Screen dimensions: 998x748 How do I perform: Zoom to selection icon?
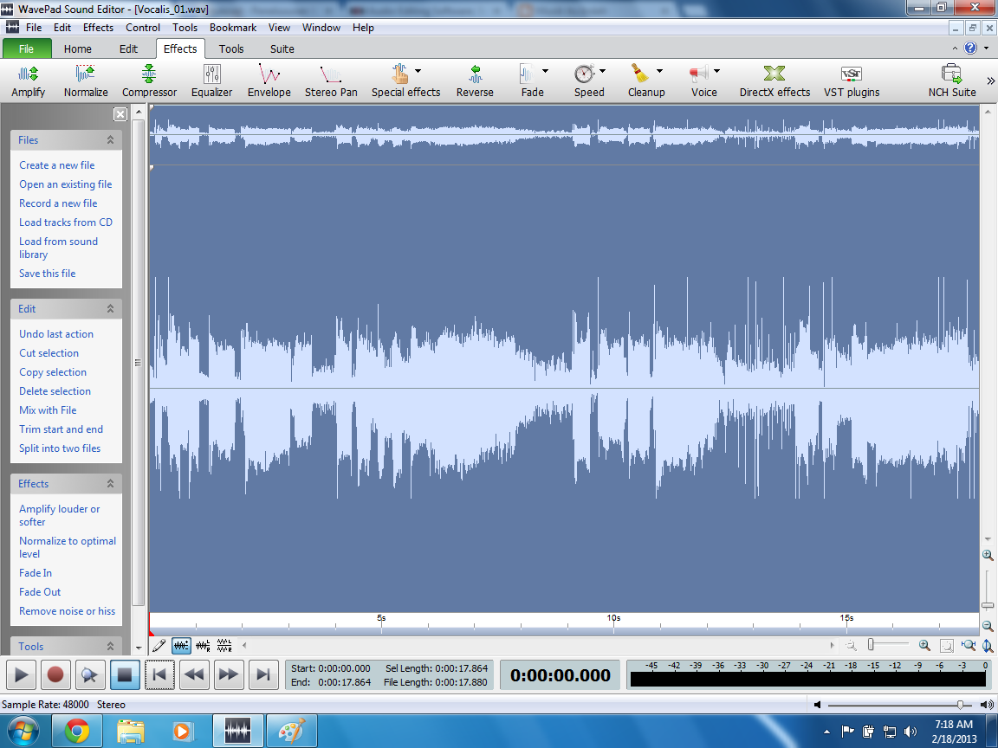pyautogui.click(x=946, y=646)
